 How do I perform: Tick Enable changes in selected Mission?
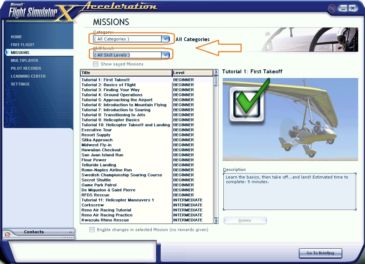coord(92,230)
